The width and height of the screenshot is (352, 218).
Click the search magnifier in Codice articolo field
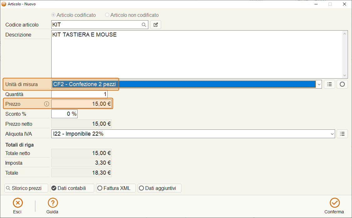(x=144, y=25)
